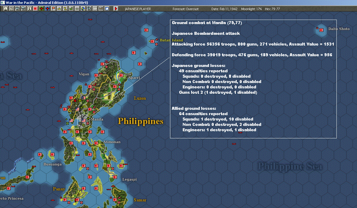Viewport: 357px width, 208px height.
Task: Click the Atimonan map label
Action: point(112,142)
